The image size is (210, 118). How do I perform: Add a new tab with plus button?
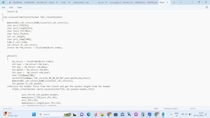click(181, 2)
